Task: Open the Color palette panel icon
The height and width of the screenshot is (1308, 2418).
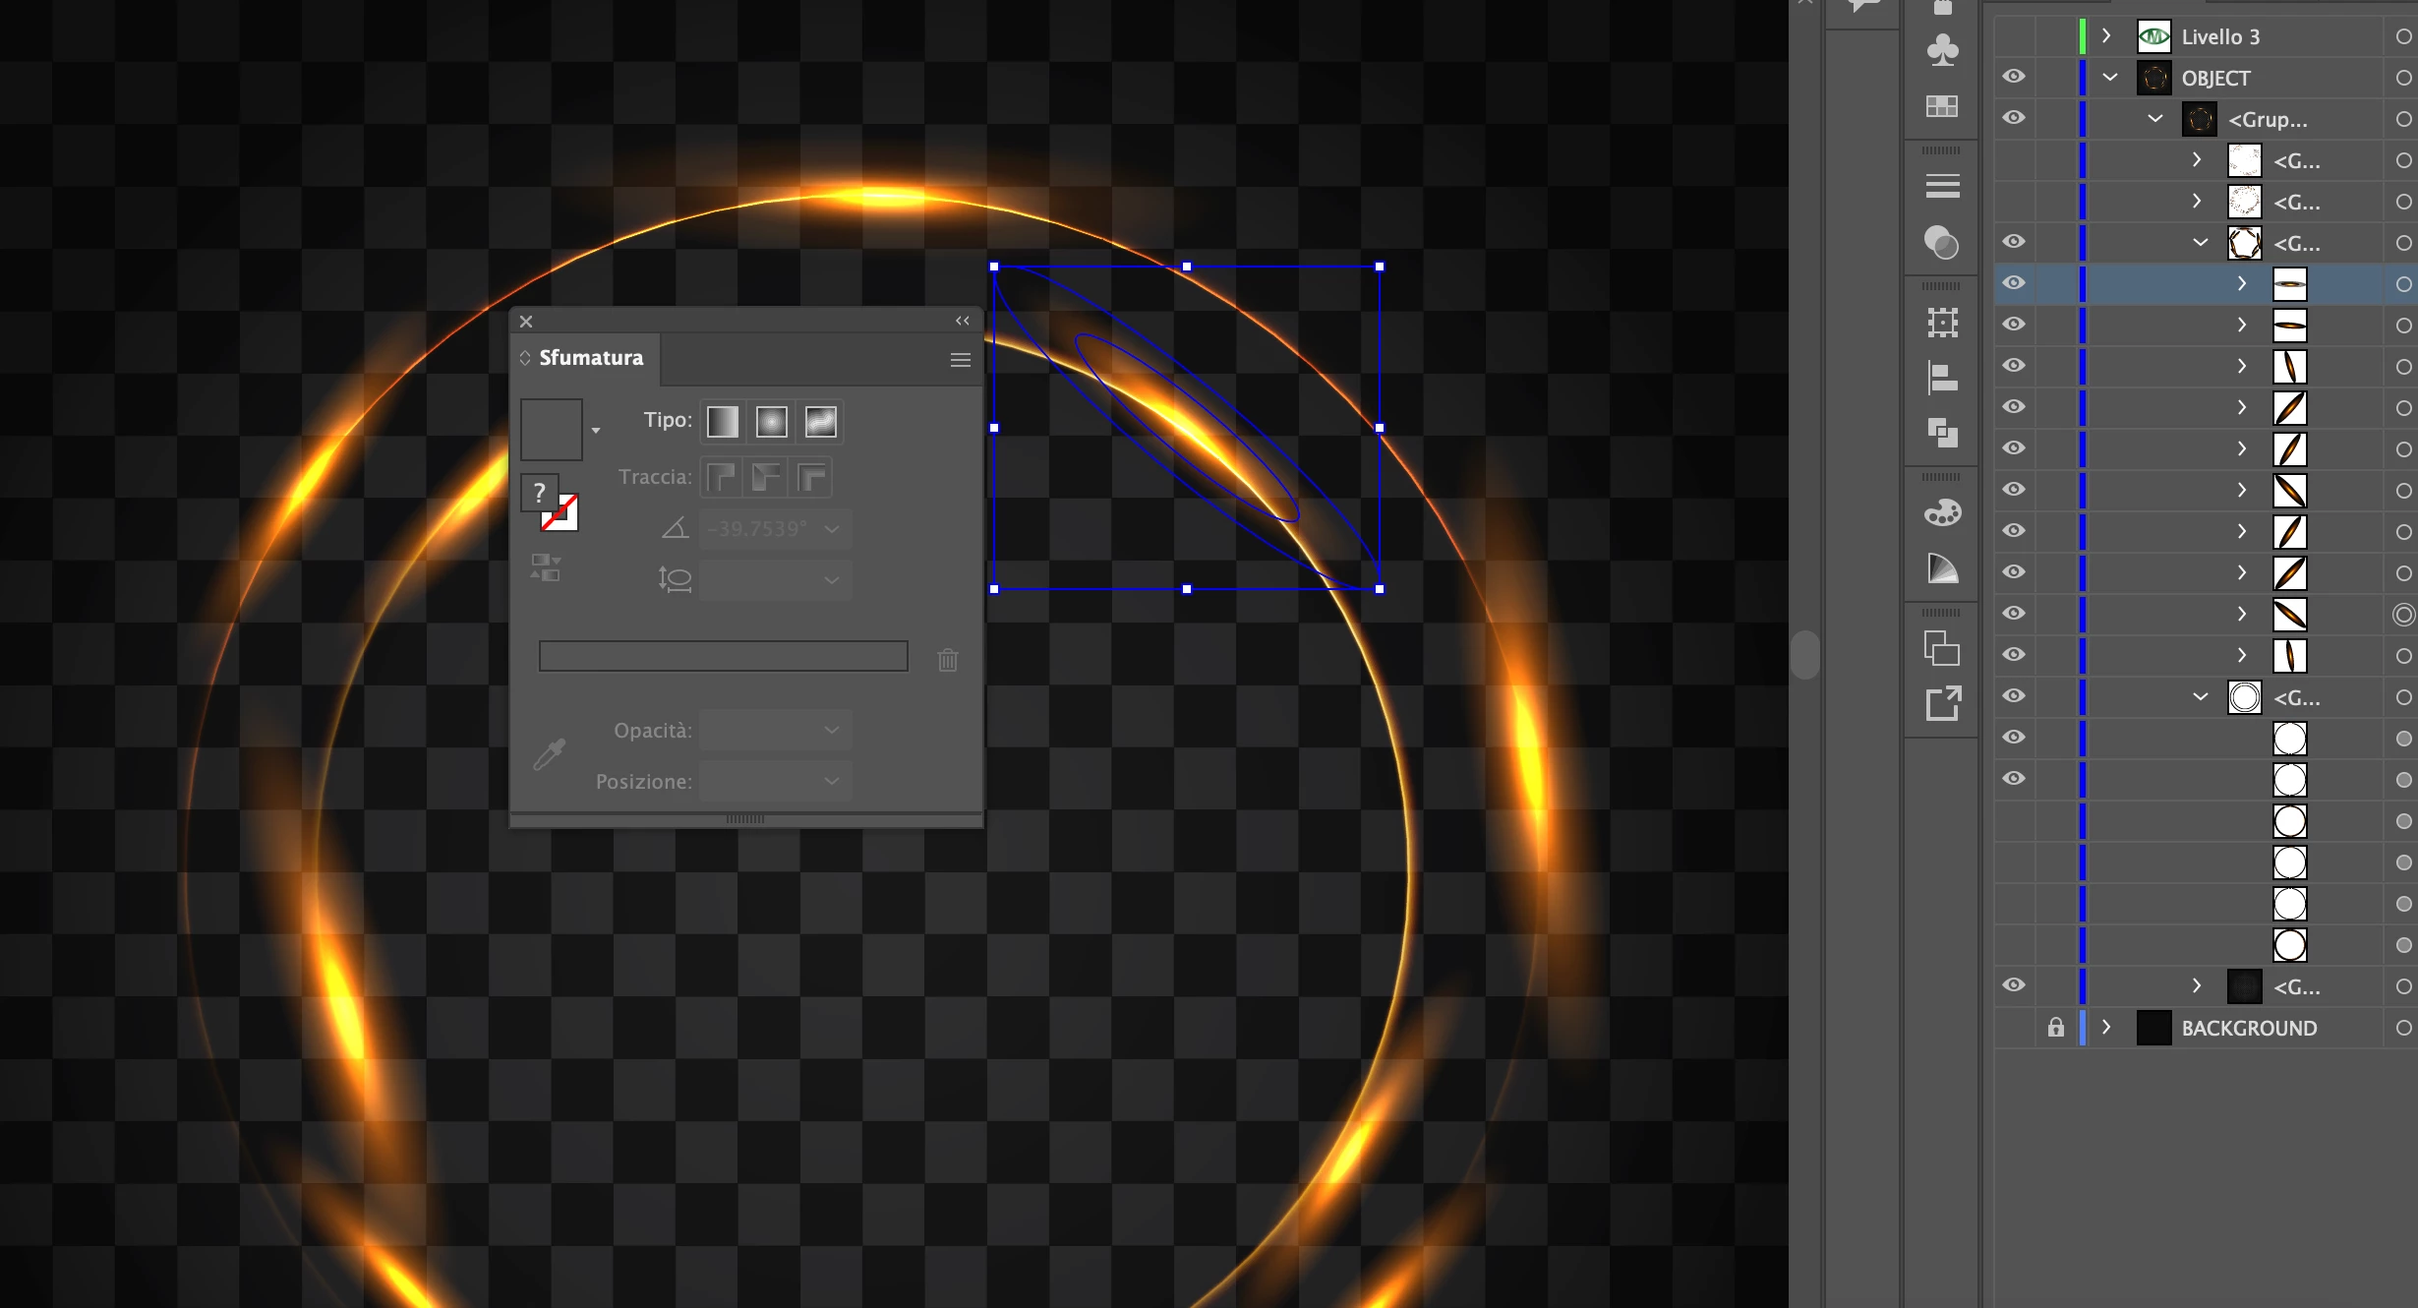Action: click(1942, 512)
